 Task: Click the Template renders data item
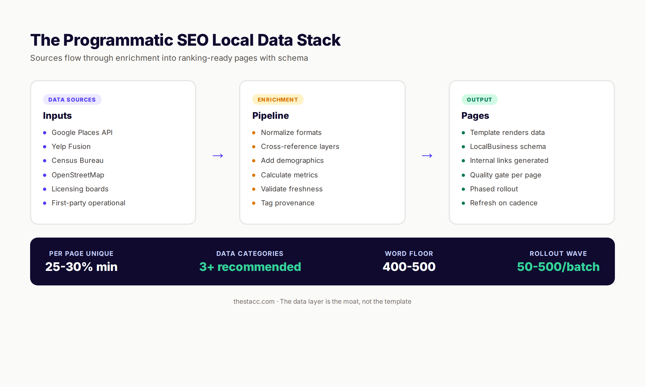507,132
